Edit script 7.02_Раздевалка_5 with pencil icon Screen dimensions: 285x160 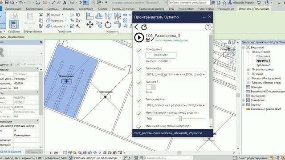(152, 40)
